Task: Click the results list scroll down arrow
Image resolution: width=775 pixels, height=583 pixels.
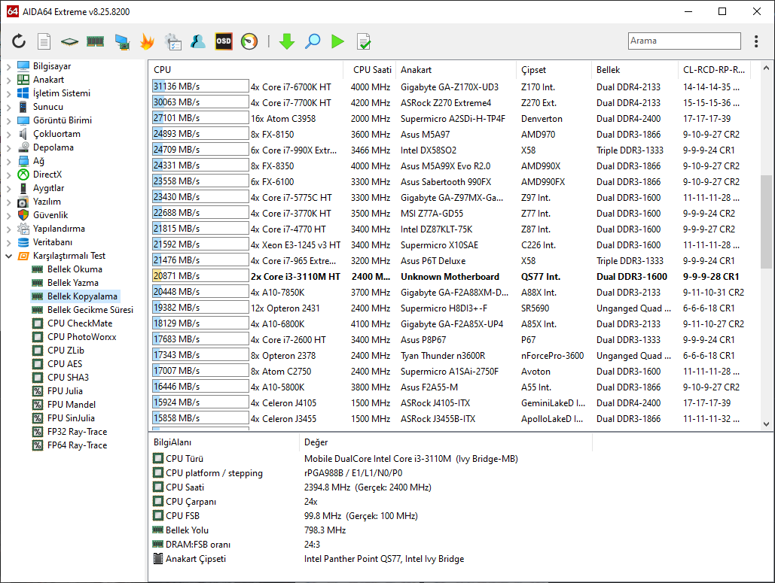Action: pos(766,424)
